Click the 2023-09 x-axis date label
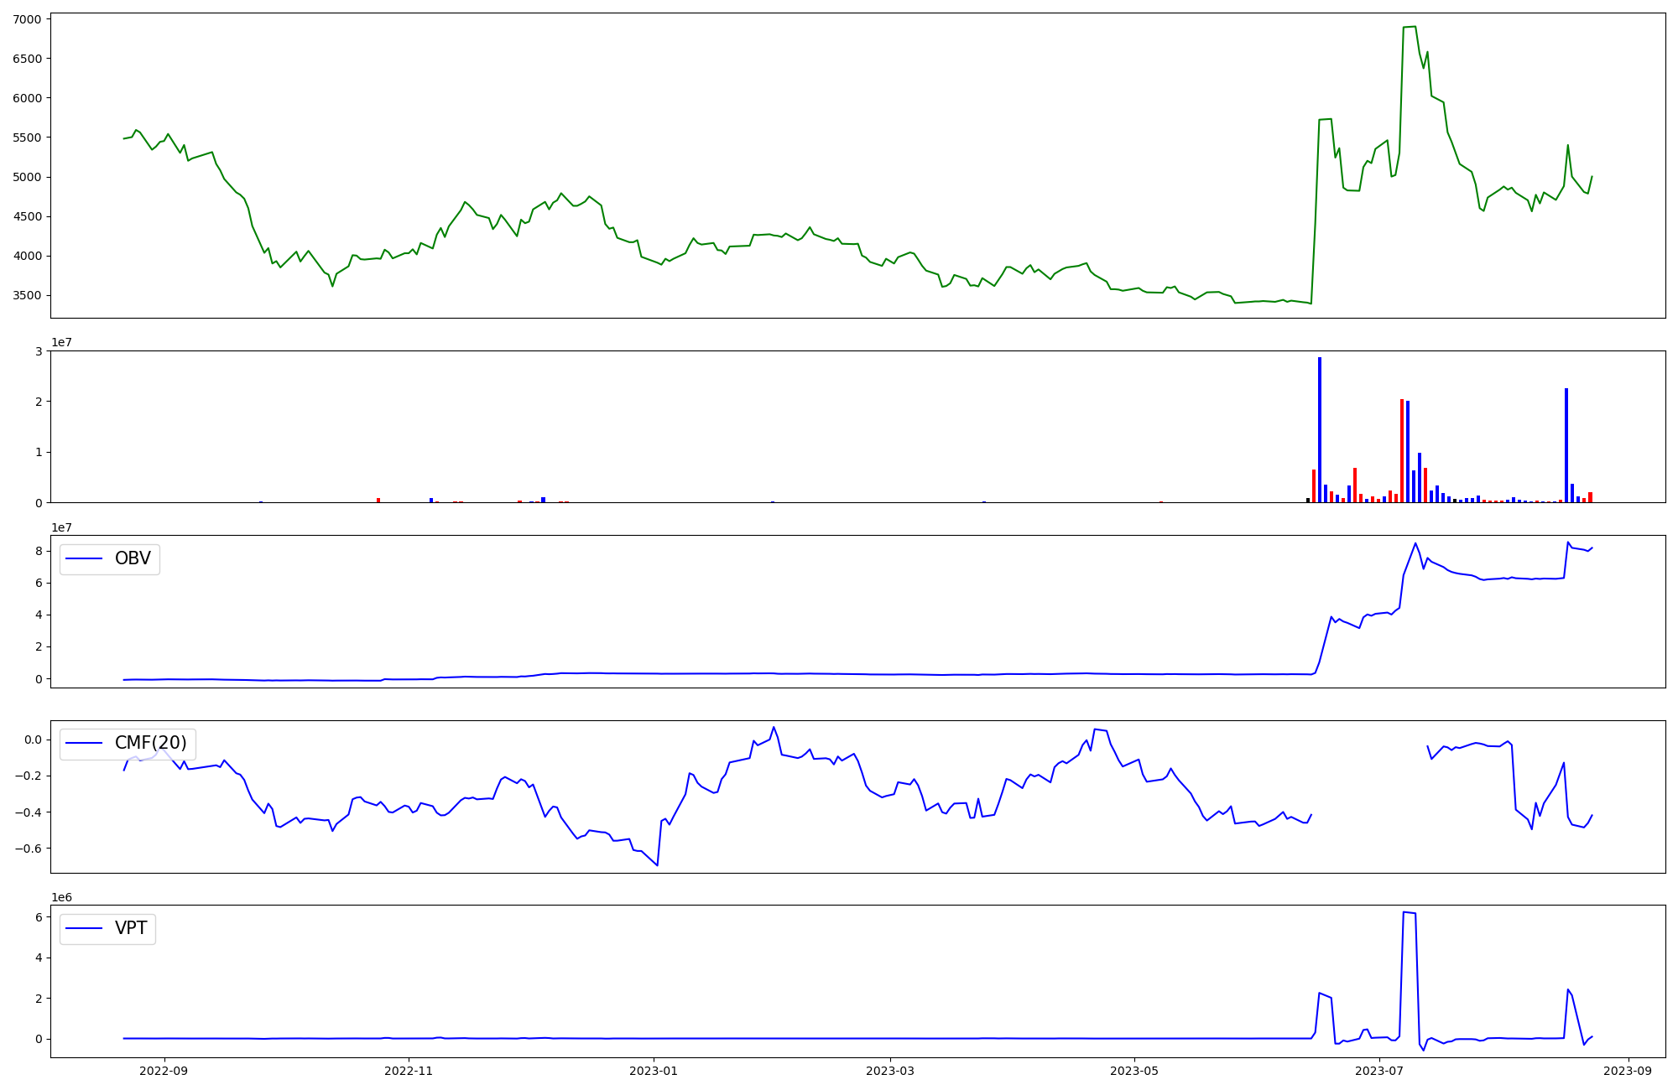This screenshot has height=1090, width=1678. (x=1628, y=1071)
